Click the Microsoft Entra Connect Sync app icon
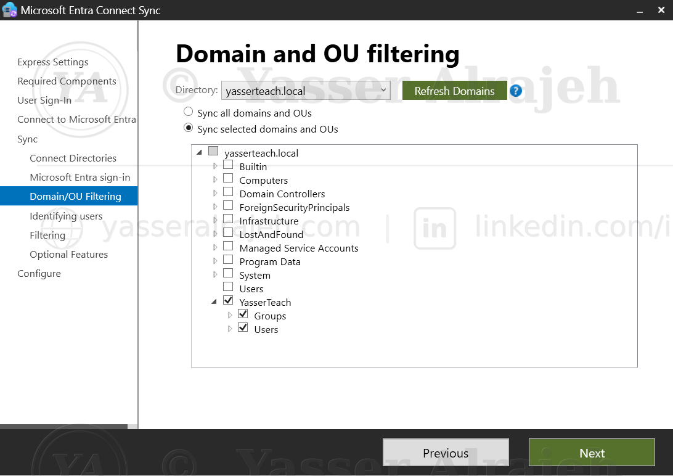The height and width of the screenshot is (476, 673). point(9,10)
